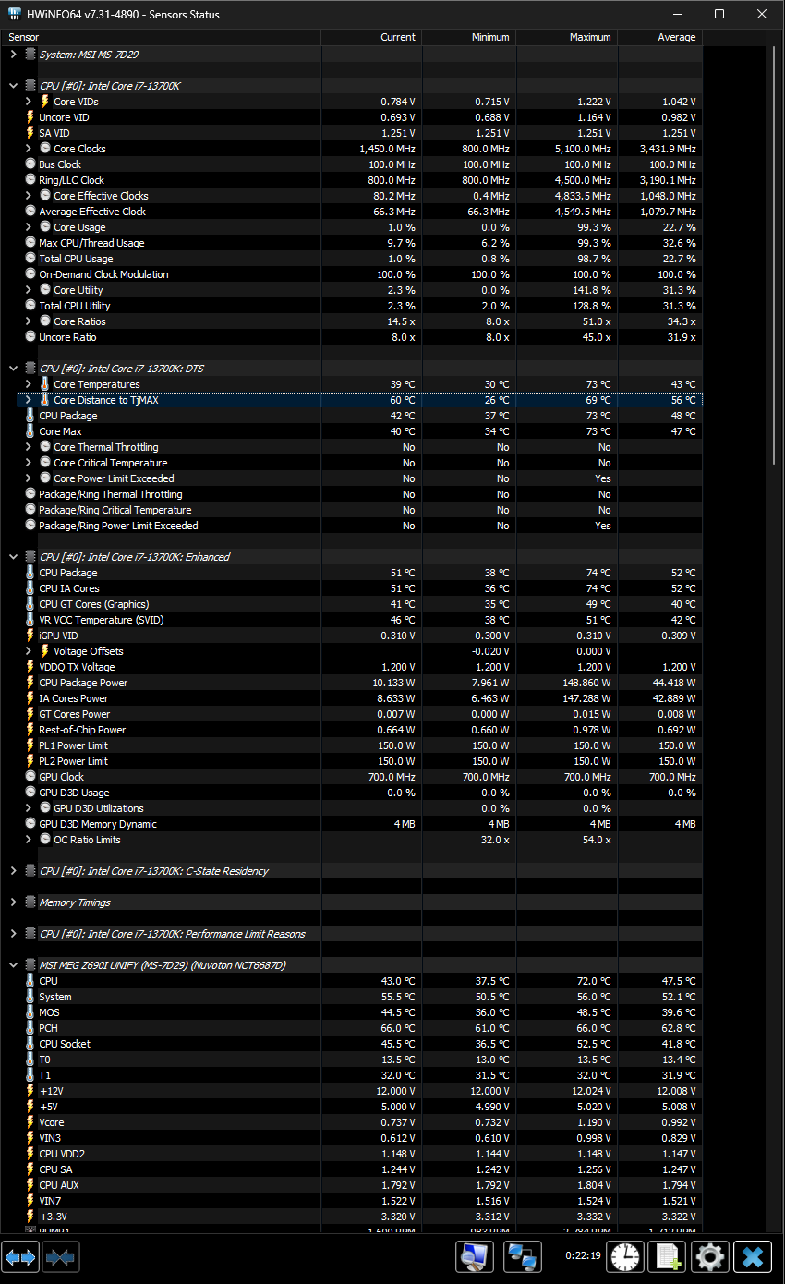Expand the System: MSI MS-7D29 group
The height and width of the screenshot is (1284, 785).
pos(13,55)
